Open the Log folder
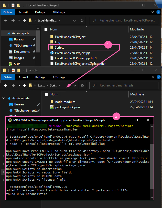Viewport: 162px width, 208px height. tap(57, 42)
